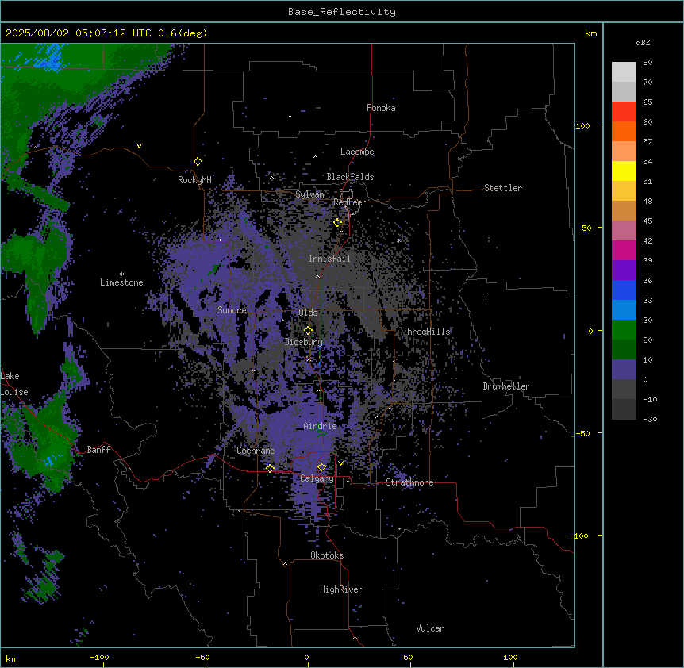Click the Sundre label
Image resolution: width=684 pixels, height=668 pixels.
(x=232, y=310)
